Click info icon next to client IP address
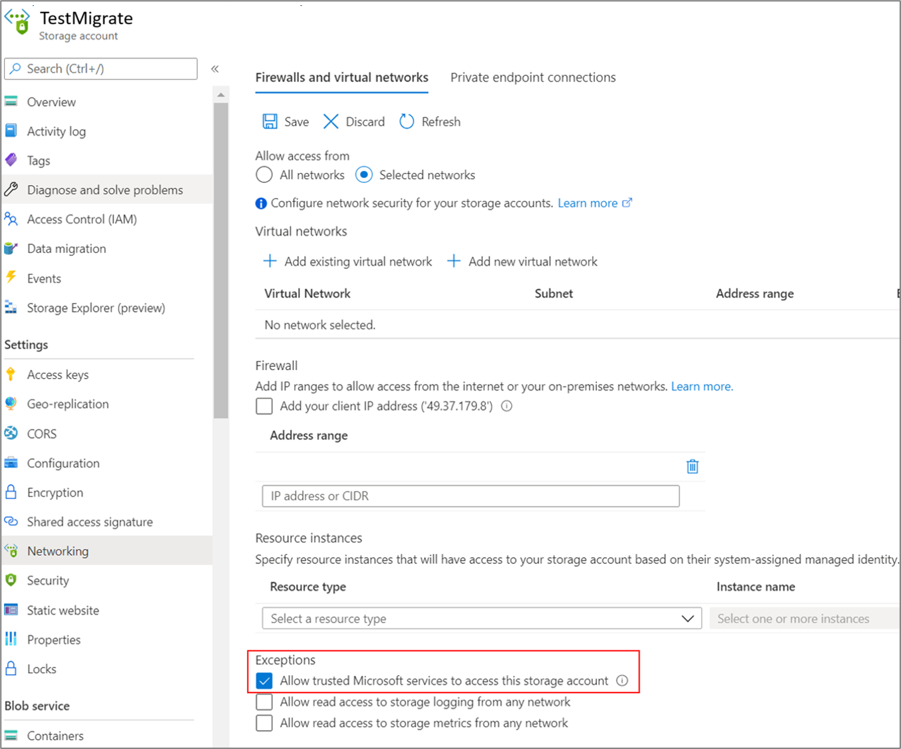The height and width of the screenshot is (749, 901). [x=507, y=406]
